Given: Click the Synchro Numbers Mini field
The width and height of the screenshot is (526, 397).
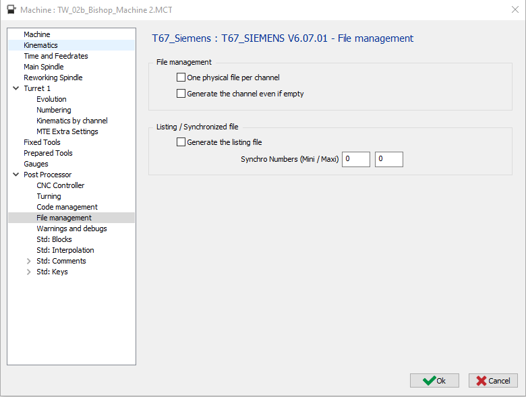Looking at the screenshot, I should [356, 159].
